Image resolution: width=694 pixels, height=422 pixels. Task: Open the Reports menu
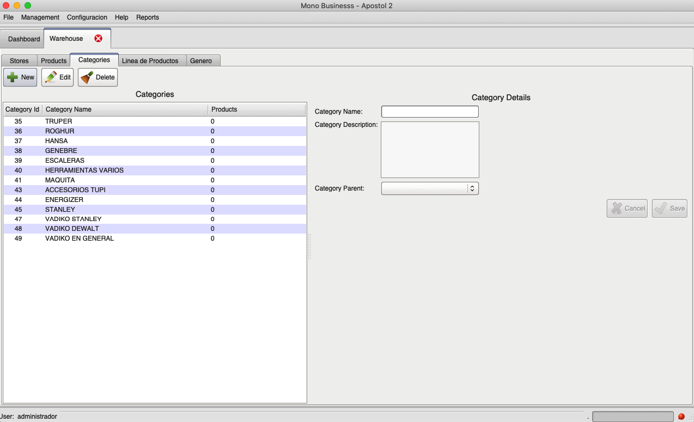coord(148,17)
